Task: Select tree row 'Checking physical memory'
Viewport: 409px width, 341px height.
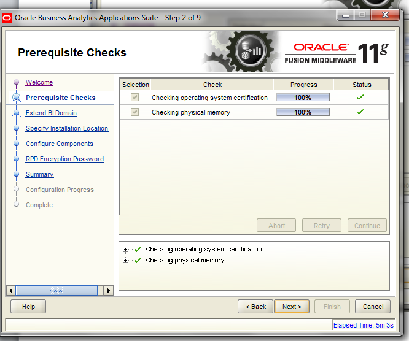Action: (x=185, y=260)
